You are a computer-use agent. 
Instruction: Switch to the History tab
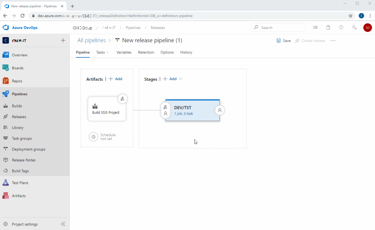pos(186,52)
